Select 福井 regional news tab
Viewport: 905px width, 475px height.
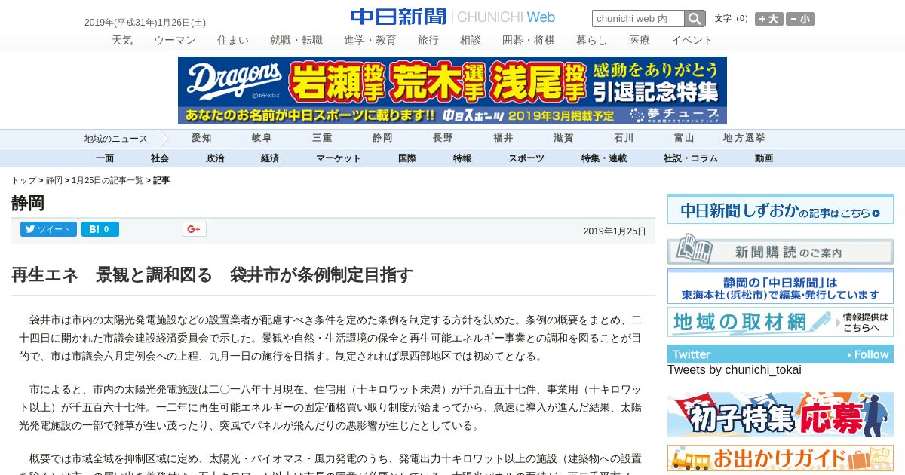[x=503, y=138]
